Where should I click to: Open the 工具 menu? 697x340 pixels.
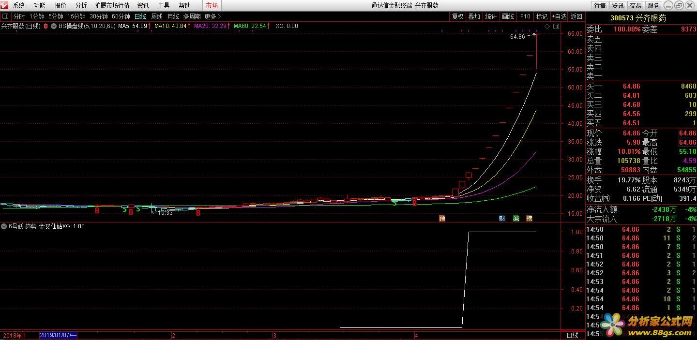tap(164, 5)
